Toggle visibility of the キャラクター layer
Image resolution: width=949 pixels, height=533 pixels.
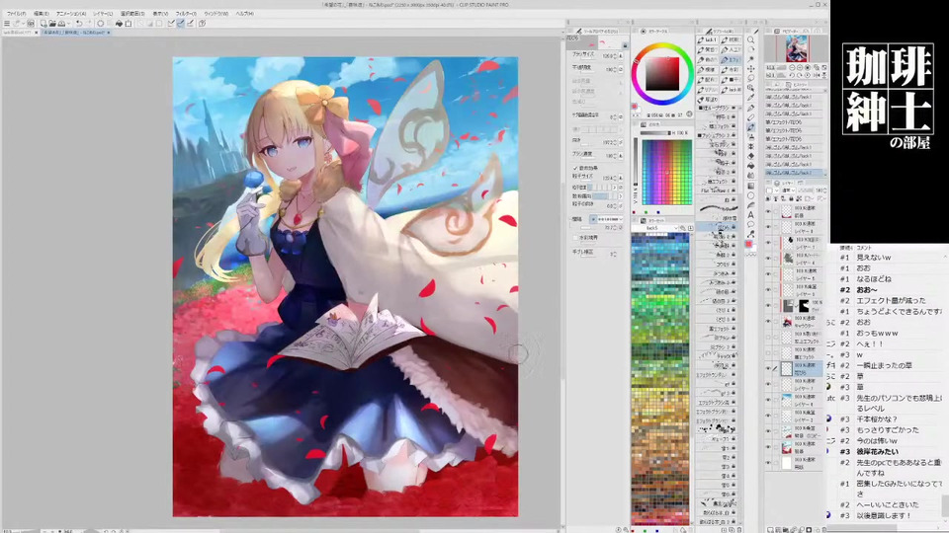[768, 322]
